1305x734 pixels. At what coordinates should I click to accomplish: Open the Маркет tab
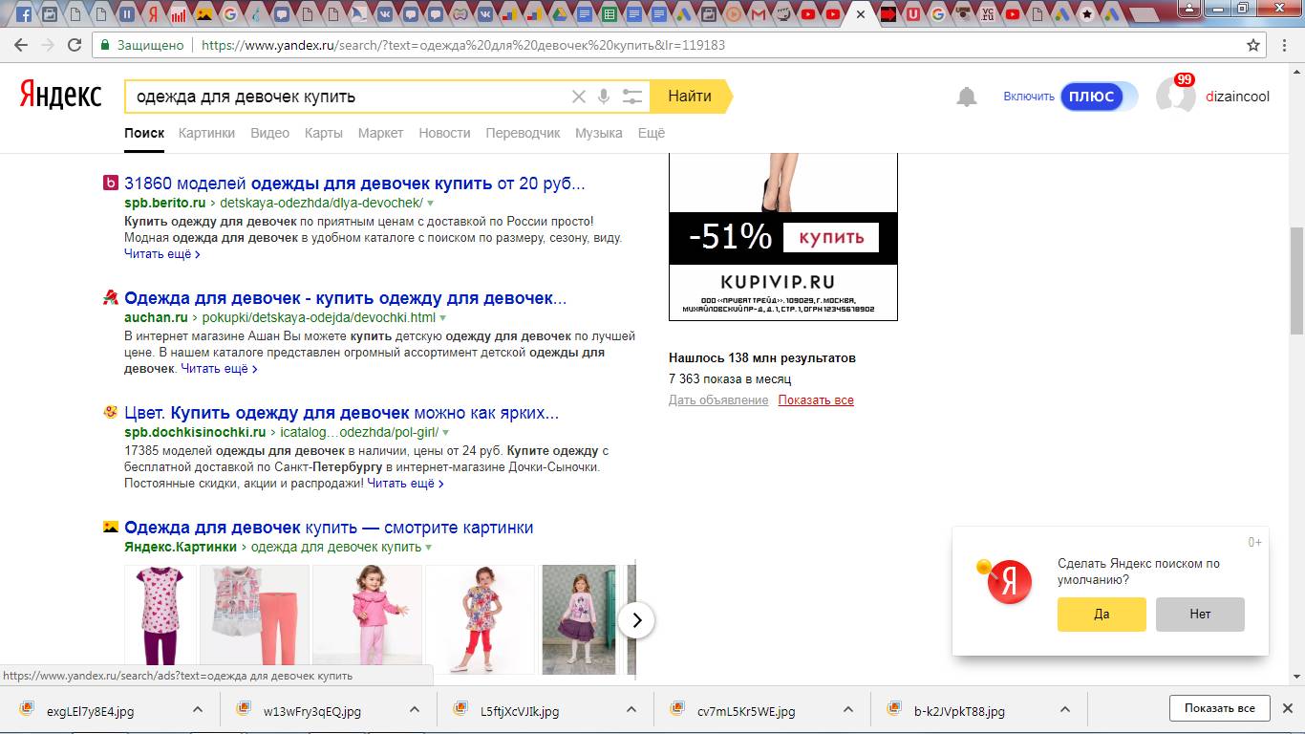click(x=380, y=133)
